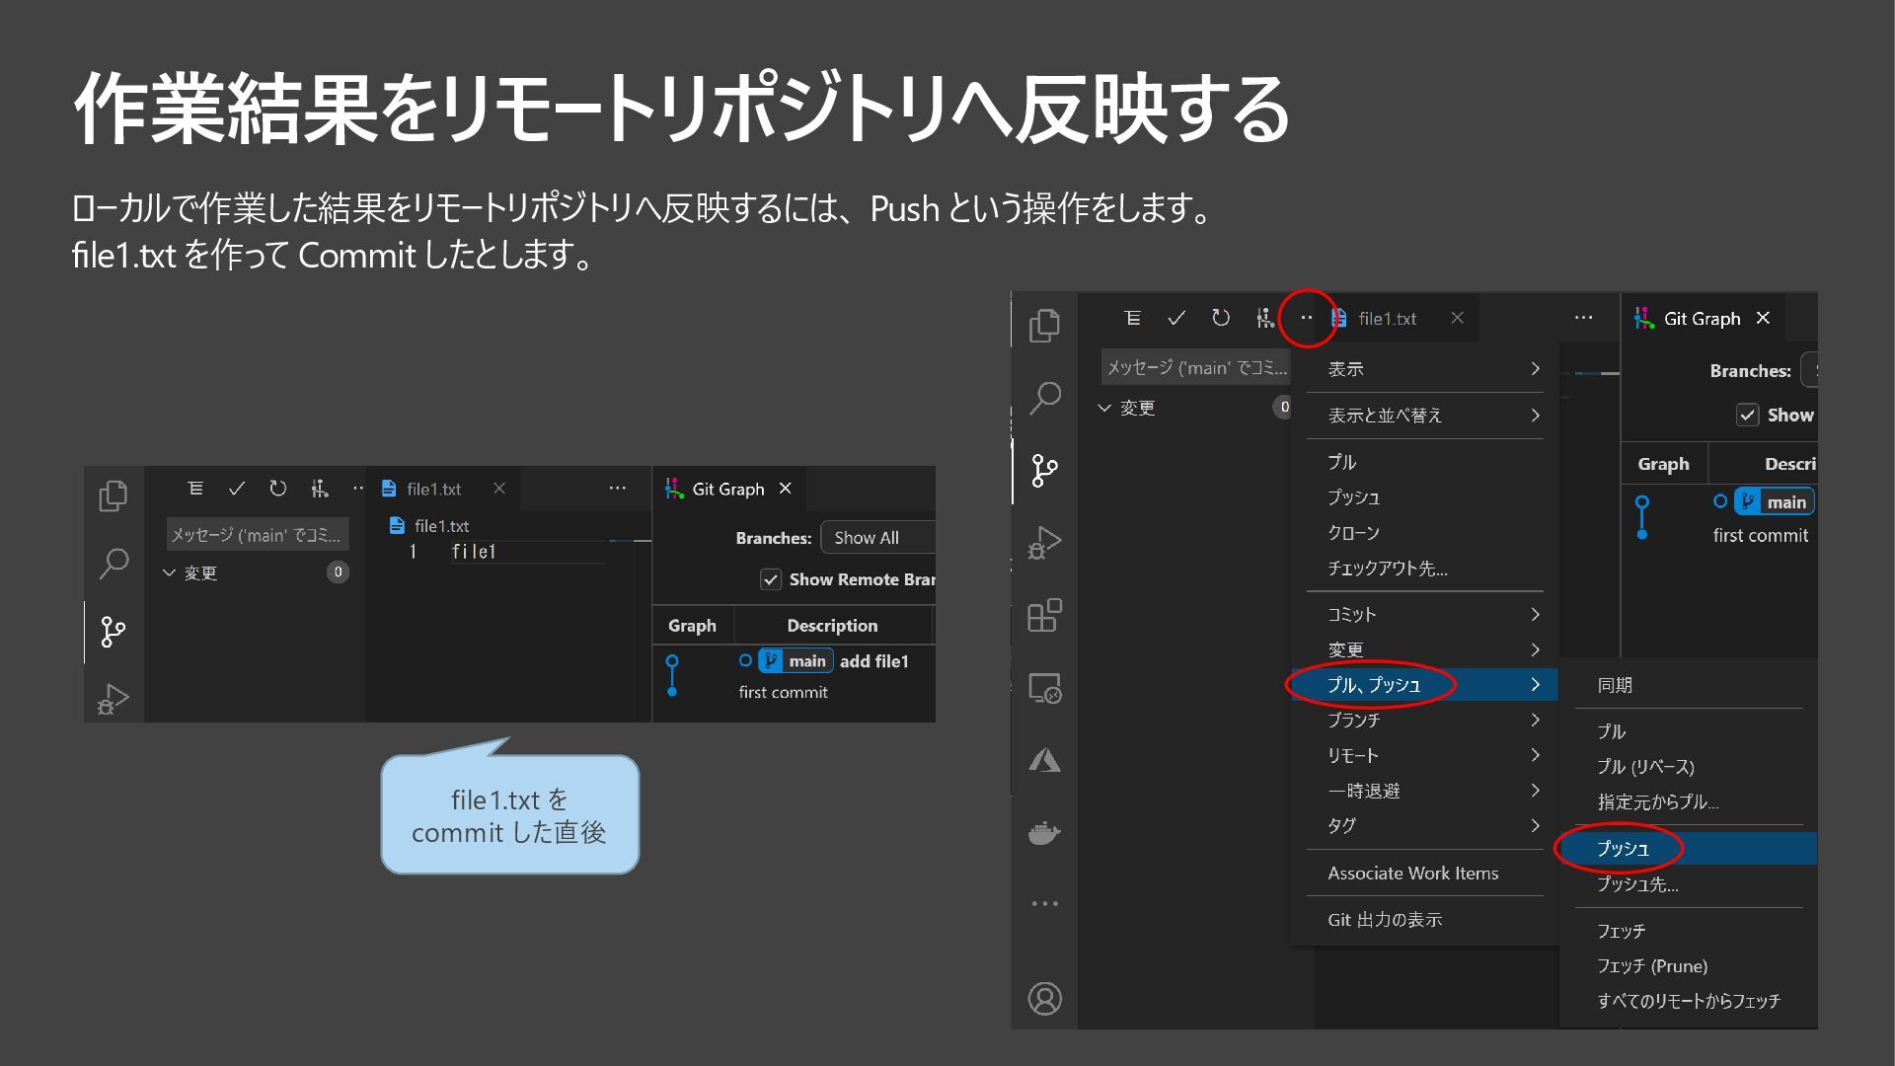Click 同期 in the submenu
The width and height of the screenshot is (1895, 1066).
1615,685
